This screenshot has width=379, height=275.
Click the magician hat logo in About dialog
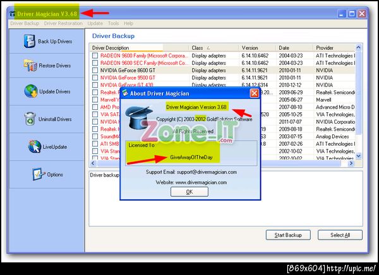point(139,117)
